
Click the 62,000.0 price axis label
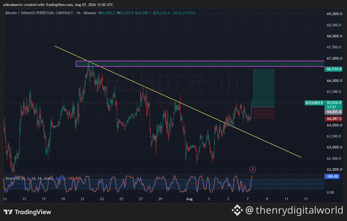point(334,170)
